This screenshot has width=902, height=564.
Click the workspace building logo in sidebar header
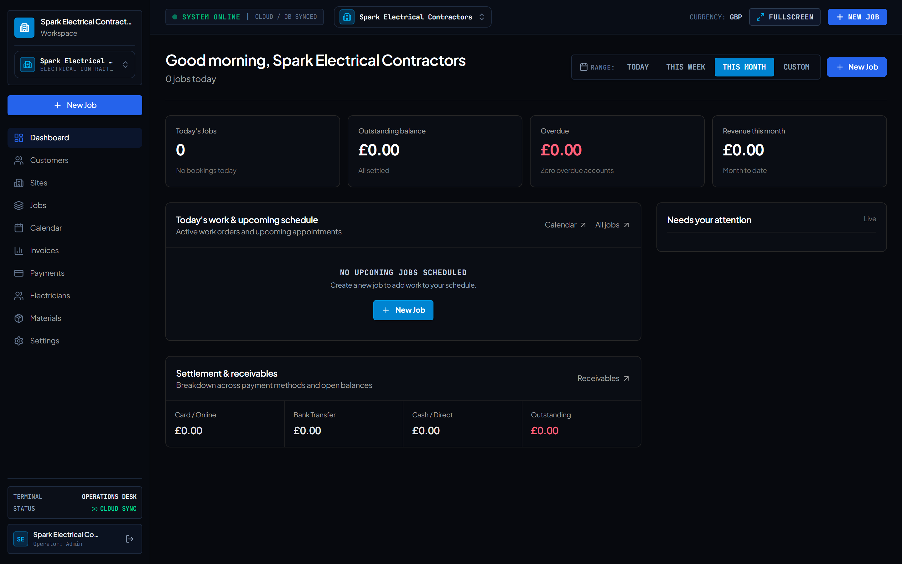click(x=24, y=27)
